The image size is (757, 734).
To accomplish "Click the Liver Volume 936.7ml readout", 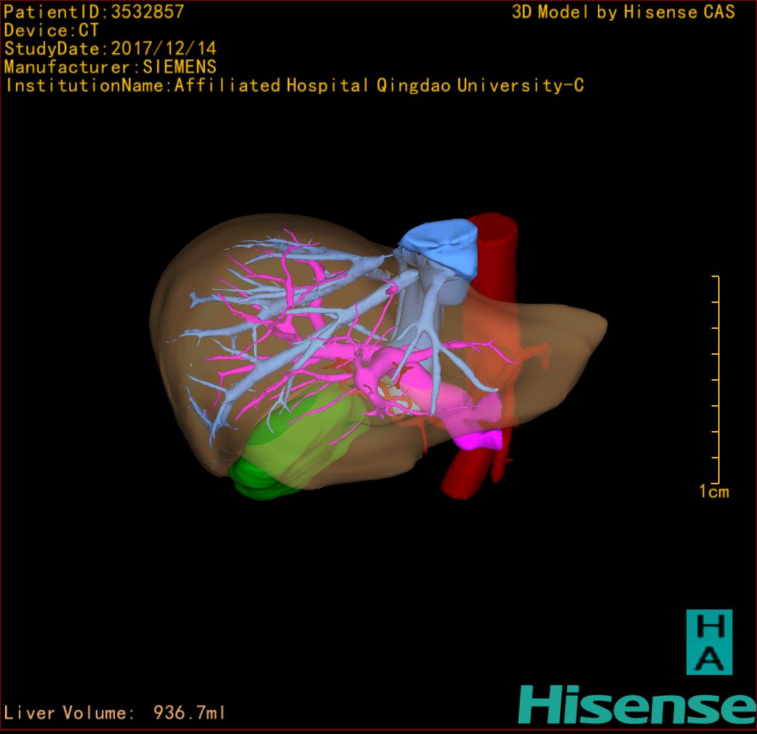I will click(114, 712).
